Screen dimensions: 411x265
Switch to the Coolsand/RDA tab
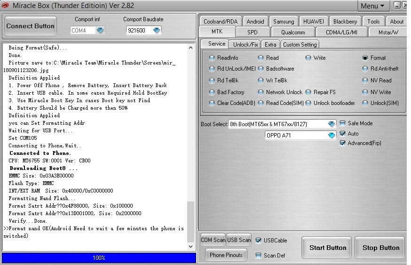[x=221, y=22]
